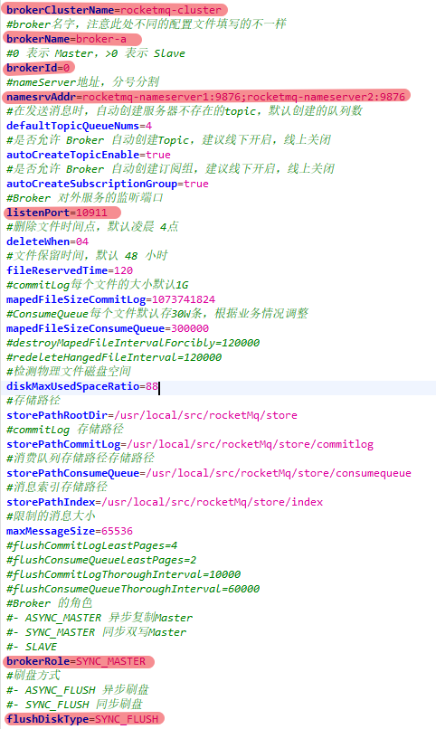Viewport: 436px width, 729px height.
Task: Click the brokerClusterName=rocketmq-cluster line
Action: [114, 10]
